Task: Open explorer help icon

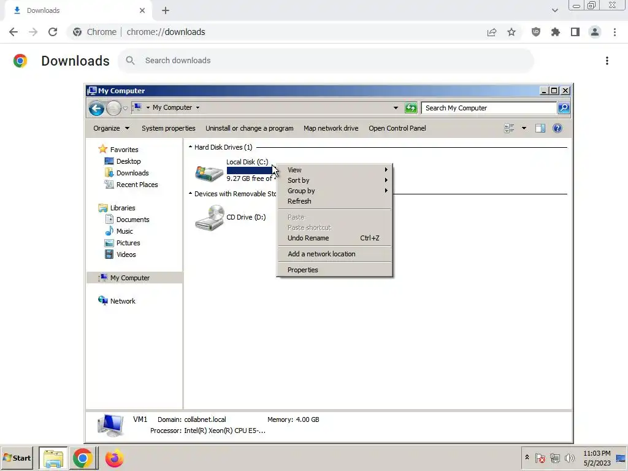Action: (x=557, y=128)
